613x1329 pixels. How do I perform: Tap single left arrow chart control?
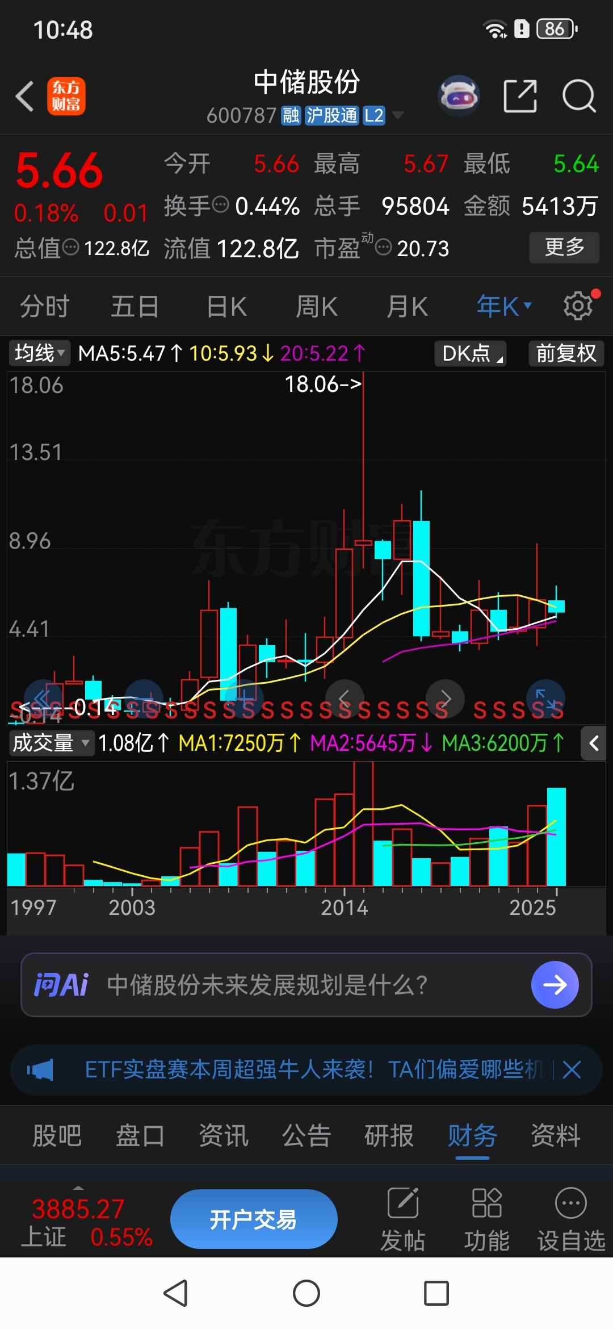point(344,698)
